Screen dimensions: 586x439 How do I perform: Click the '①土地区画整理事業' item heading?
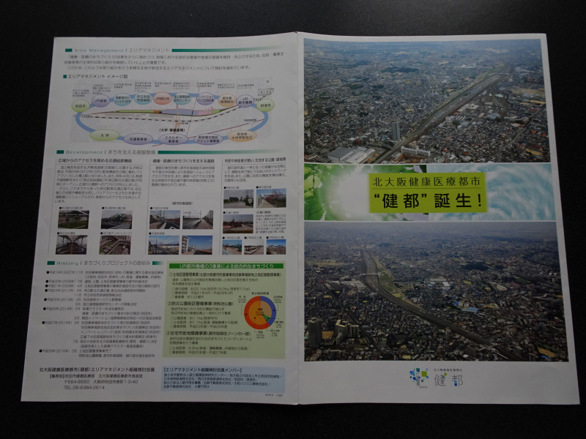(x=224, y=274)
